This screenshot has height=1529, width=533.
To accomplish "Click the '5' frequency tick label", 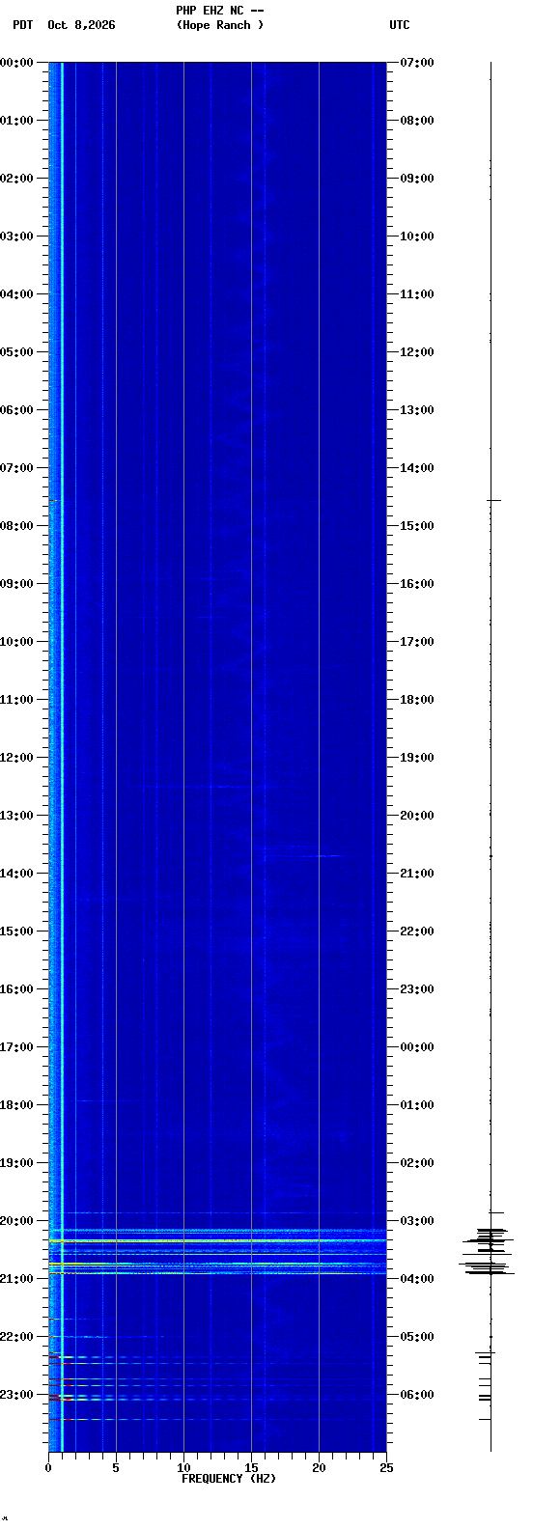I will (116, 1468).
